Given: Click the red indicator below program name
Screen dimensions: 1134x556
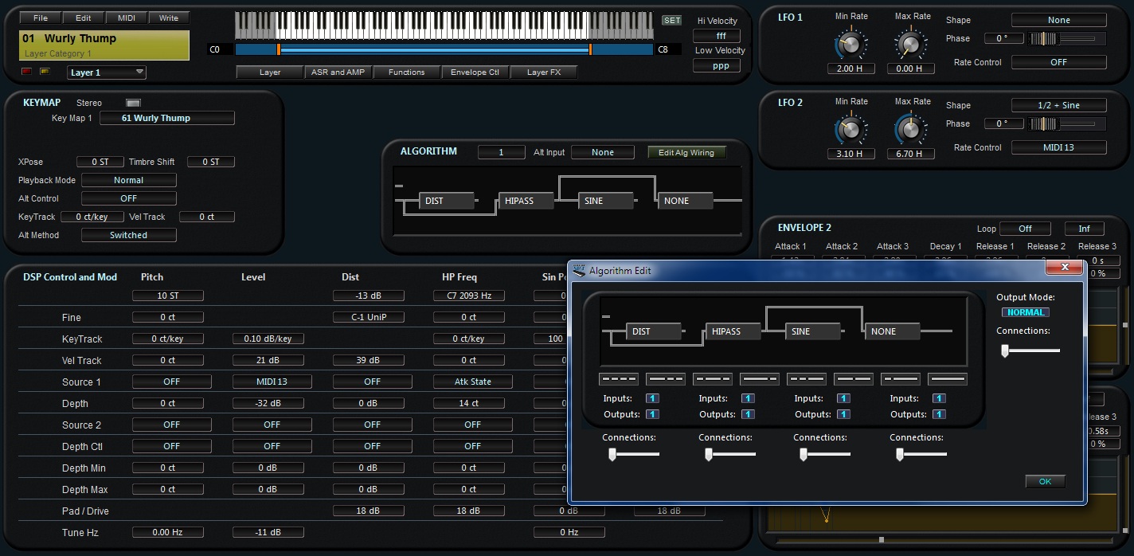Looking at the screenshot, I should click(26, 72).
